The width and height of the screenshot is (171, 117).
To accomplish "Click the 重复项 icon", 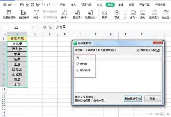I will point(77,13).
